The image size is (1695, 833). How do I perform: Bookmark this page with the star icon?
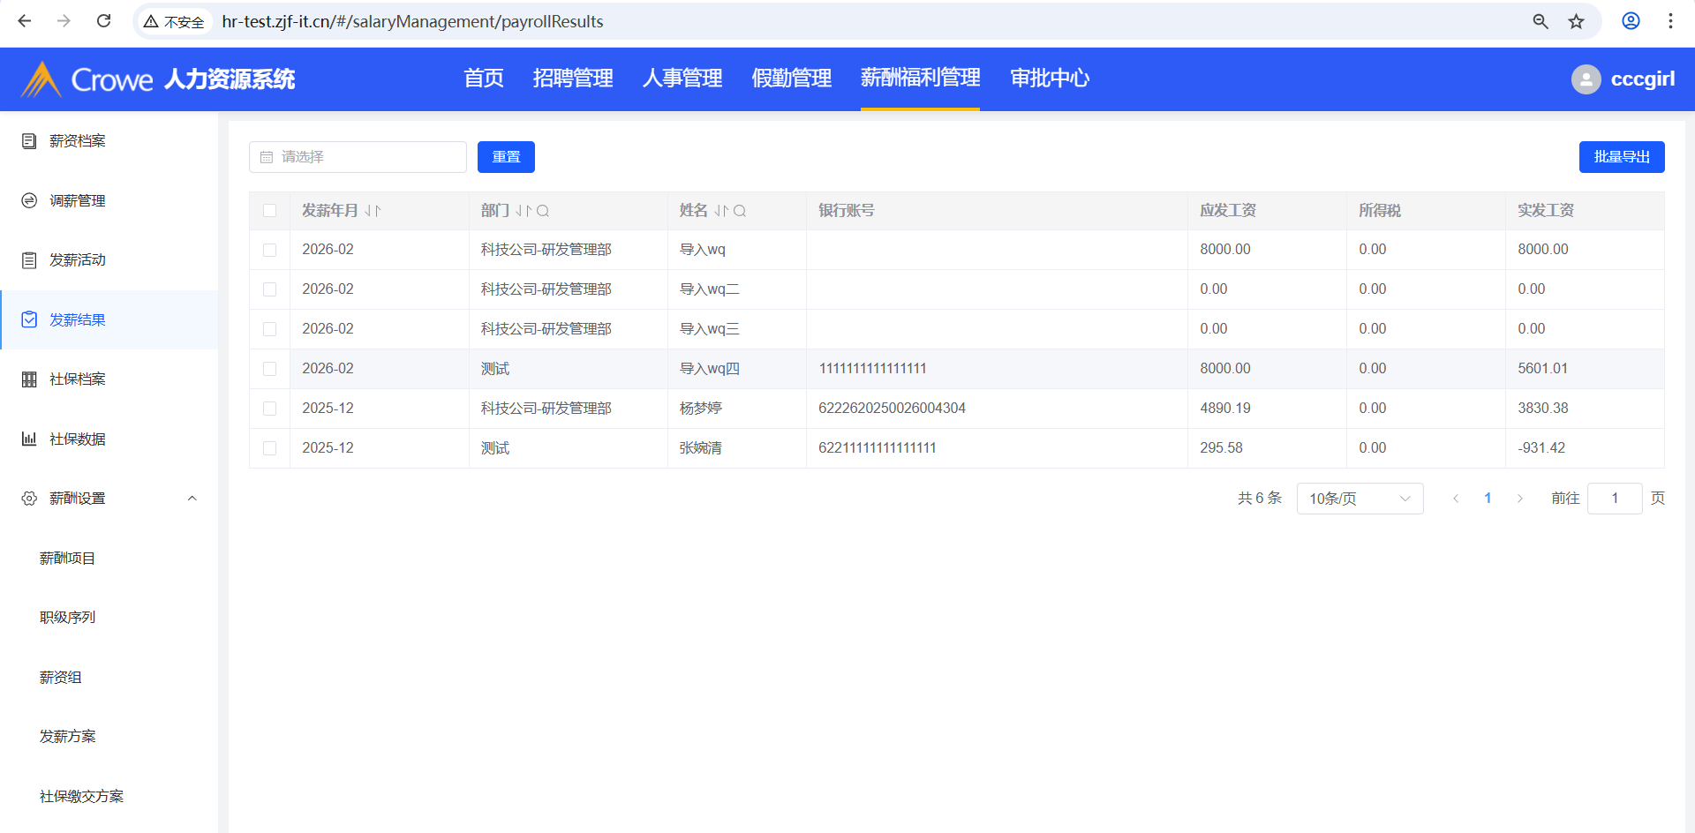pos(1576,21)
